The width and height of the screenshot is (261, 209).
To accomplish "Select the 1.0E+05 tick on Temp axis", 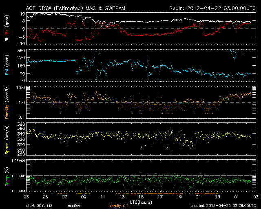I will [18, 176].
